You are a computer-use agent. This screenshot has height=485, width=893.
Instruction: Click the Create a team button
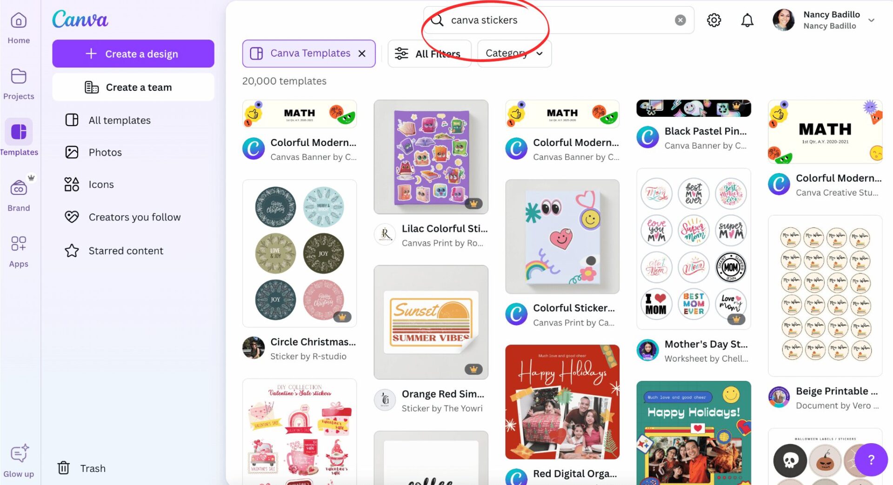(x=133, y=87)
